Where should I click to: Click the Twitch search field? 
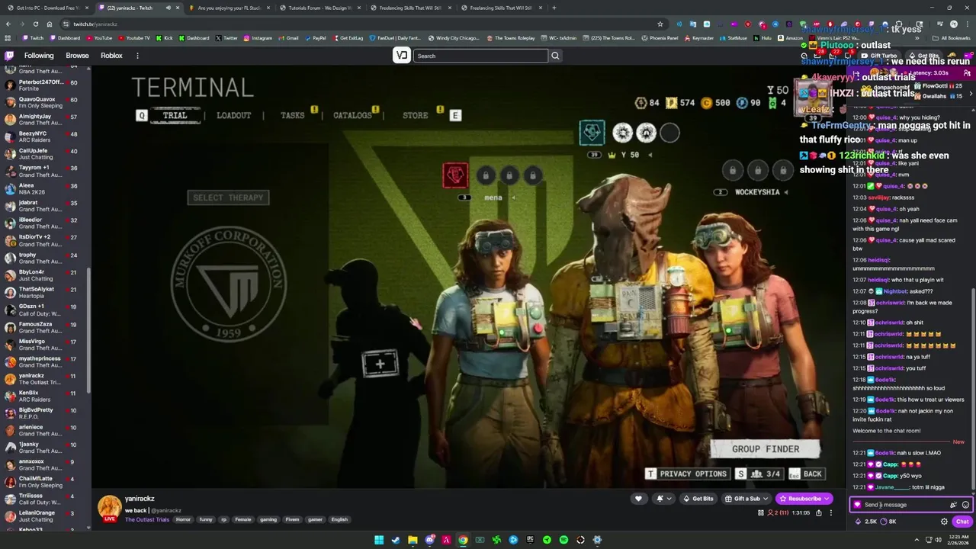(480, 56)
